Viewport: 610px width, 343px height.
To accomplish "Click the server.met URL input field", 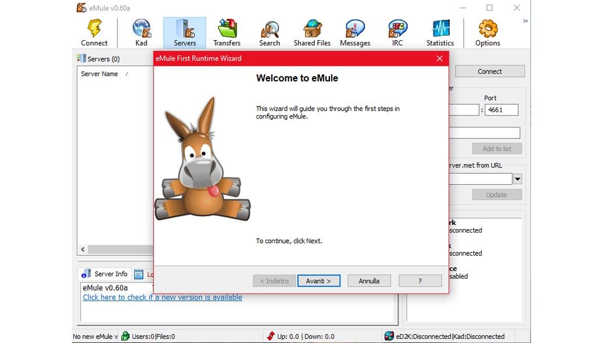I will click(x=480, y=179).
